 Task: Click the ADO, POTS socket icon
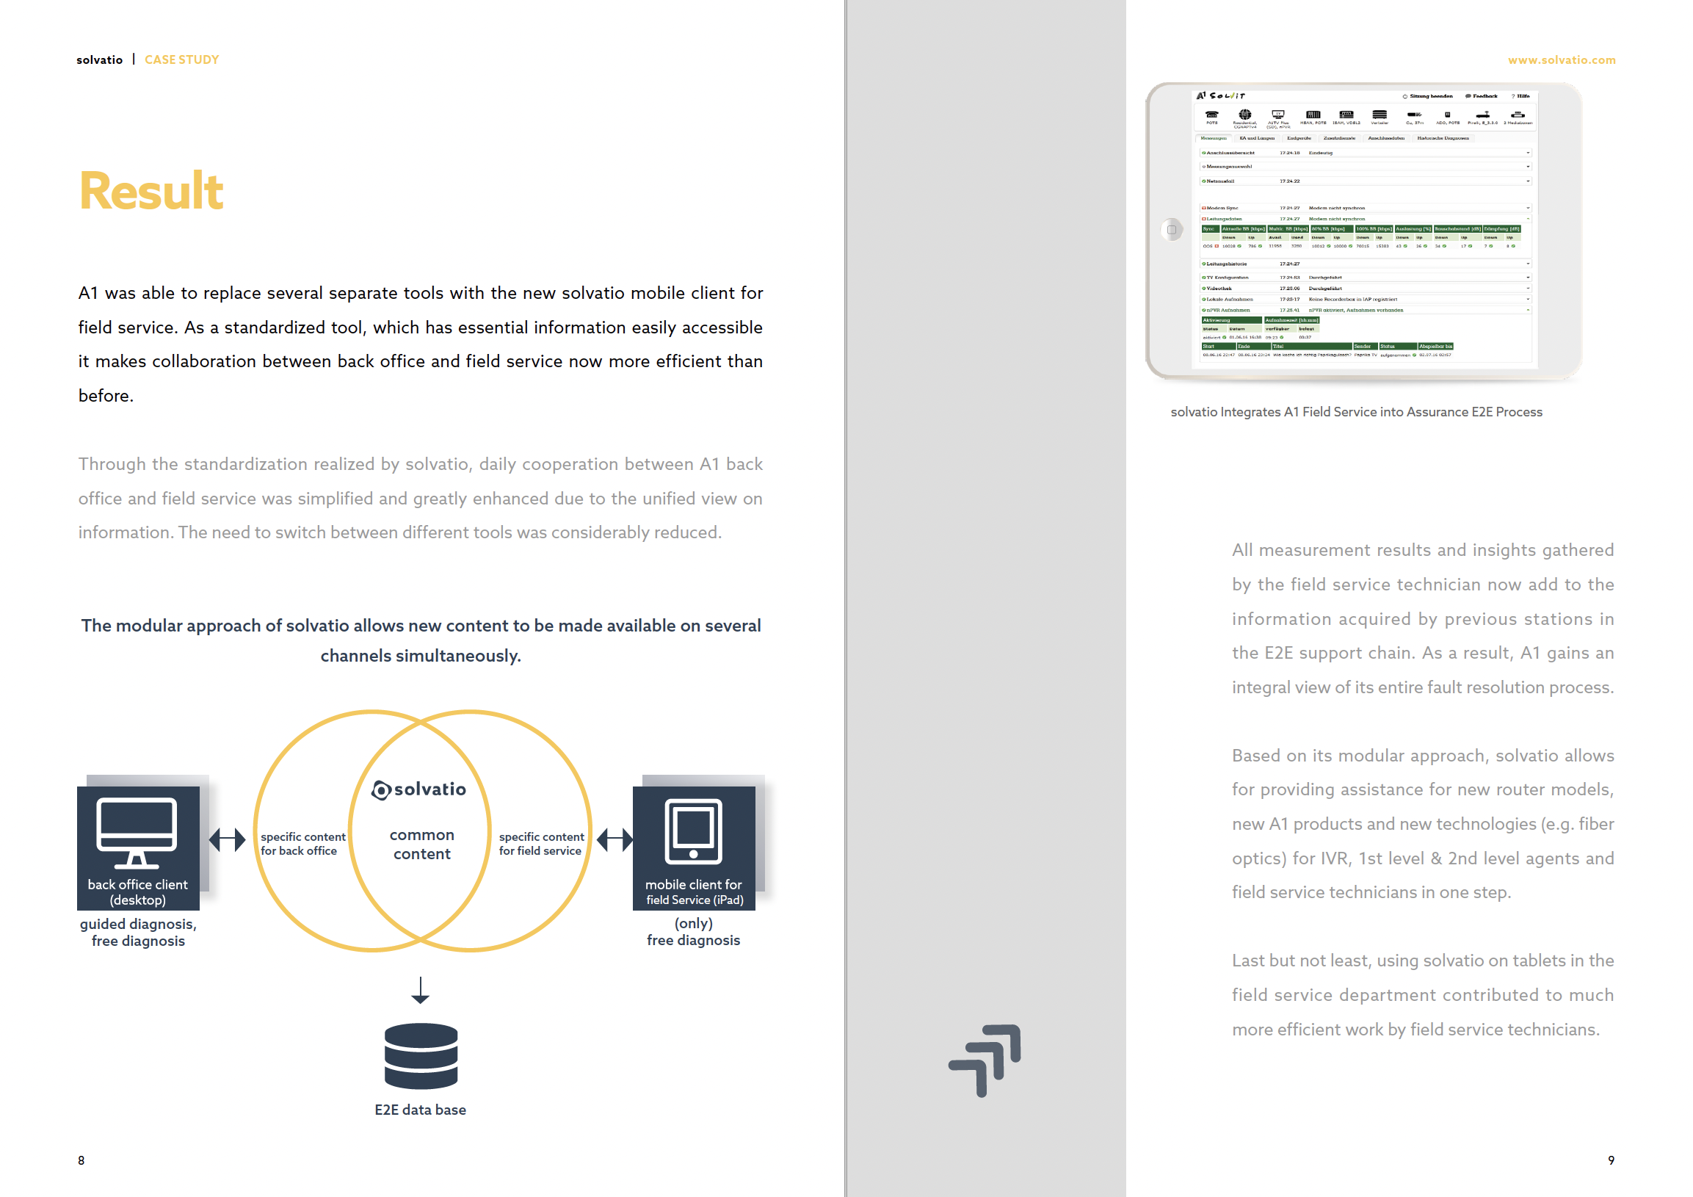click(x=1447, y=115)
